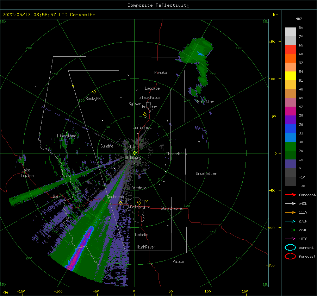
Task: Click the Banff label
Action: tap(58, 196)
